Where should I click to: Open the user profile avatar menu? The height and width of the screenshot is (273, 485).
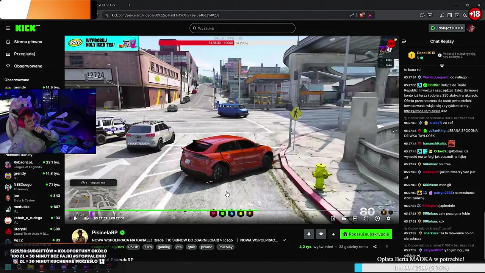471,28
